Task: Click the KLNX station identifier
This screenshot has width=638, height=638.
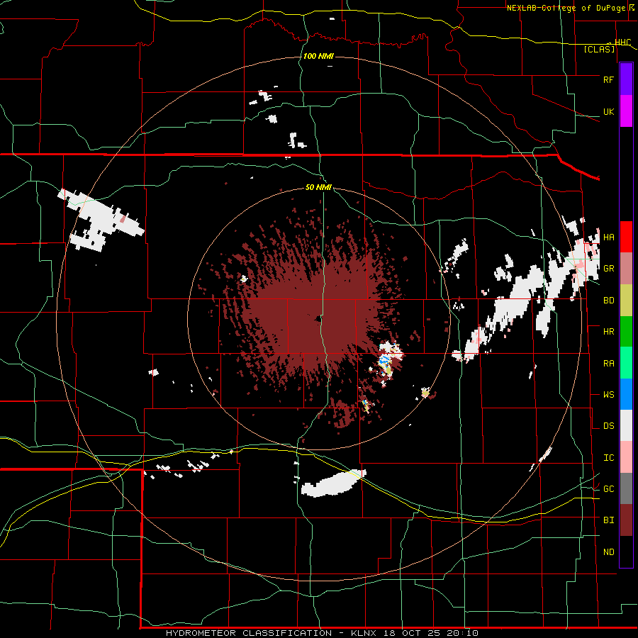Action: pyautogui.click(x=364, y=633)
